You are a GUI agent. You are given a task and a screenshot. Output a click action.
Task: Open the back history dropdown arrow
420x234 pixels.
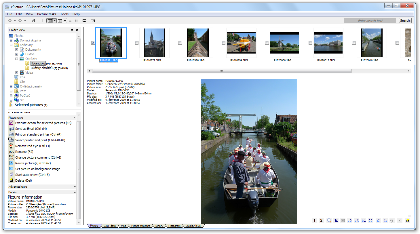coord(15,21)
